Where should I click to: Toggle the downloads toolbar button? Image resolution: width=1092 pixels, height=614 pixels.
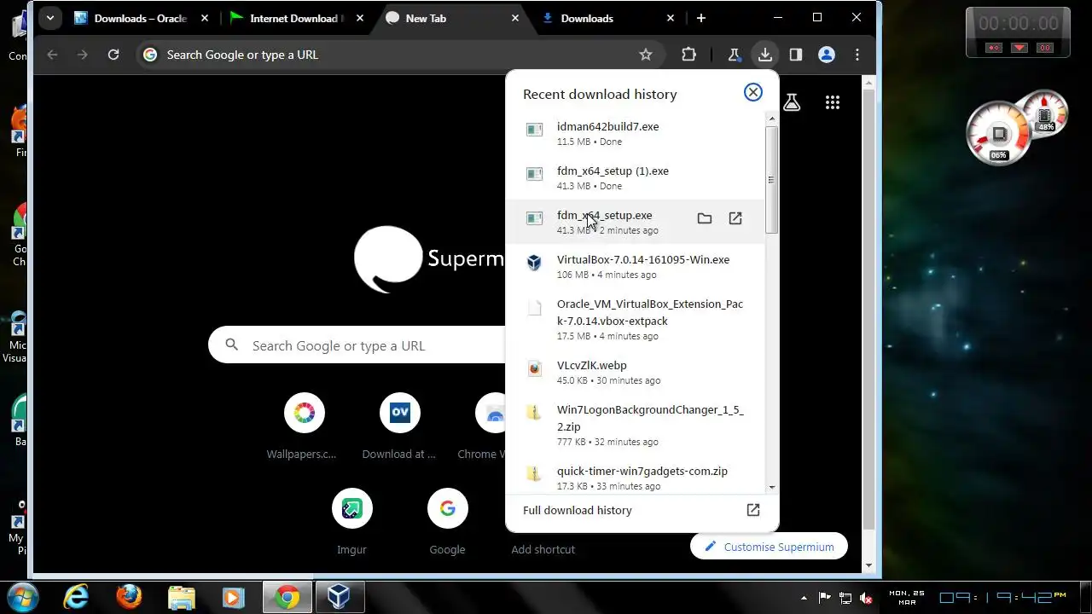764,55
